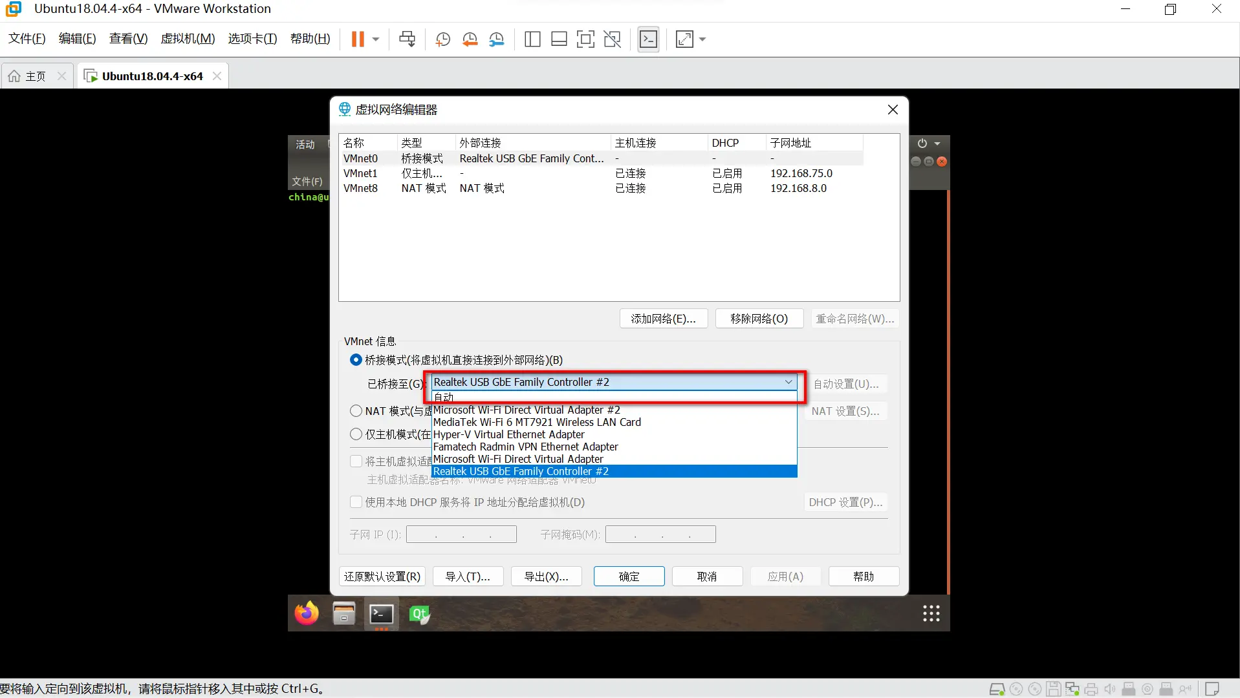
Task: Choose Hyper-V Virtual Ethernet Adapter option
Action: click(x=614, y=434)
